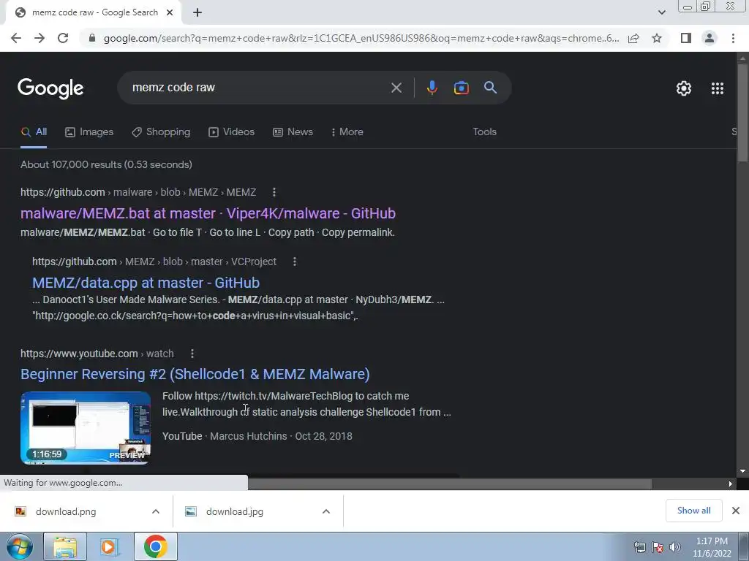This screenshot has width=749, height=561.
Task: Click the horizontal scrollbar thumb
Action: [450, 484]
